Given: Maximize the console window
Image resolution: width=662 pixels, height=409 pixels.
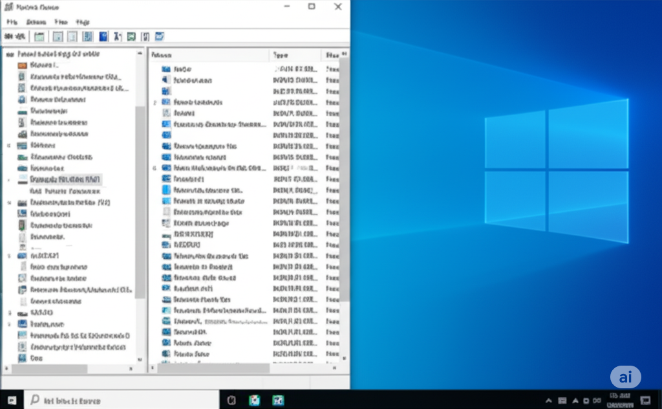Looking at the screenshot, I should coord(312,6).
